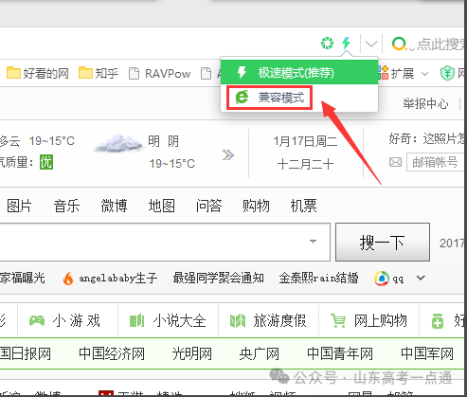Switch to the 图片 search tab
The height and width of the screenshot is (397, 467).
pyautogui.click(x=19, y=206)
